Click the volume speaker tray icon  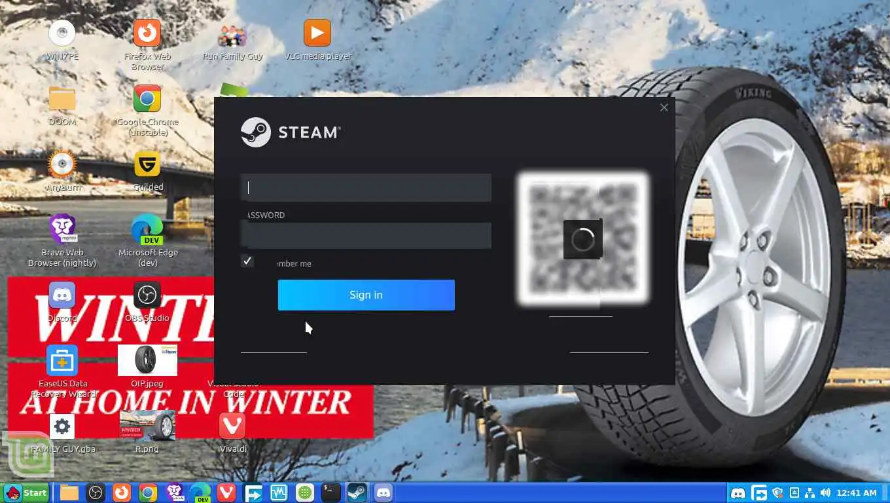point(825,493)
